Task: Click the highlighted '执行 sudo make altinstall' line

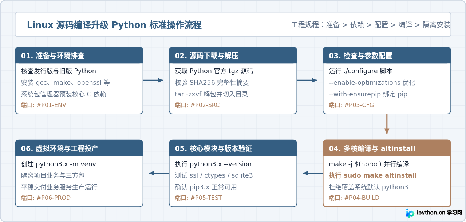Action: 373,175
